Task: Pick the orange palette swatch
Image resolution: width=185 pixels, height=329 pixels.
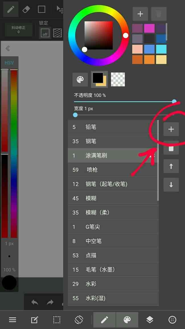Action: click(x=149, y=59)
